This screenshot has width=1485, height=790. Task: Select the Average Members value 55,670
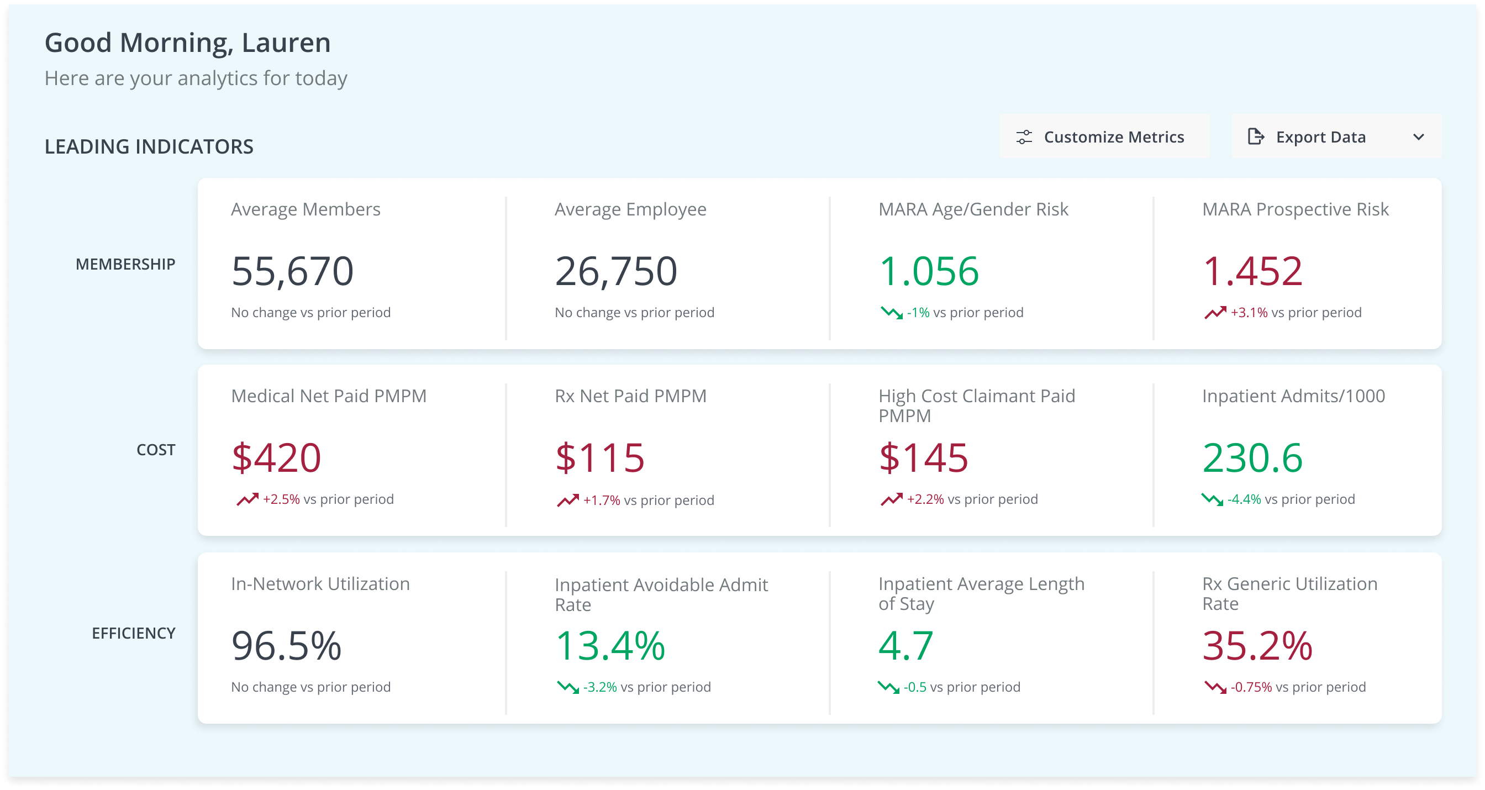coord(292,271)
